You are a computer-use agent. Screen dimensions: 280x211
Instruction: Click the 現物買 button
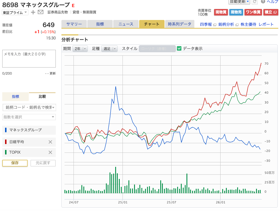(x=221, y=12)
